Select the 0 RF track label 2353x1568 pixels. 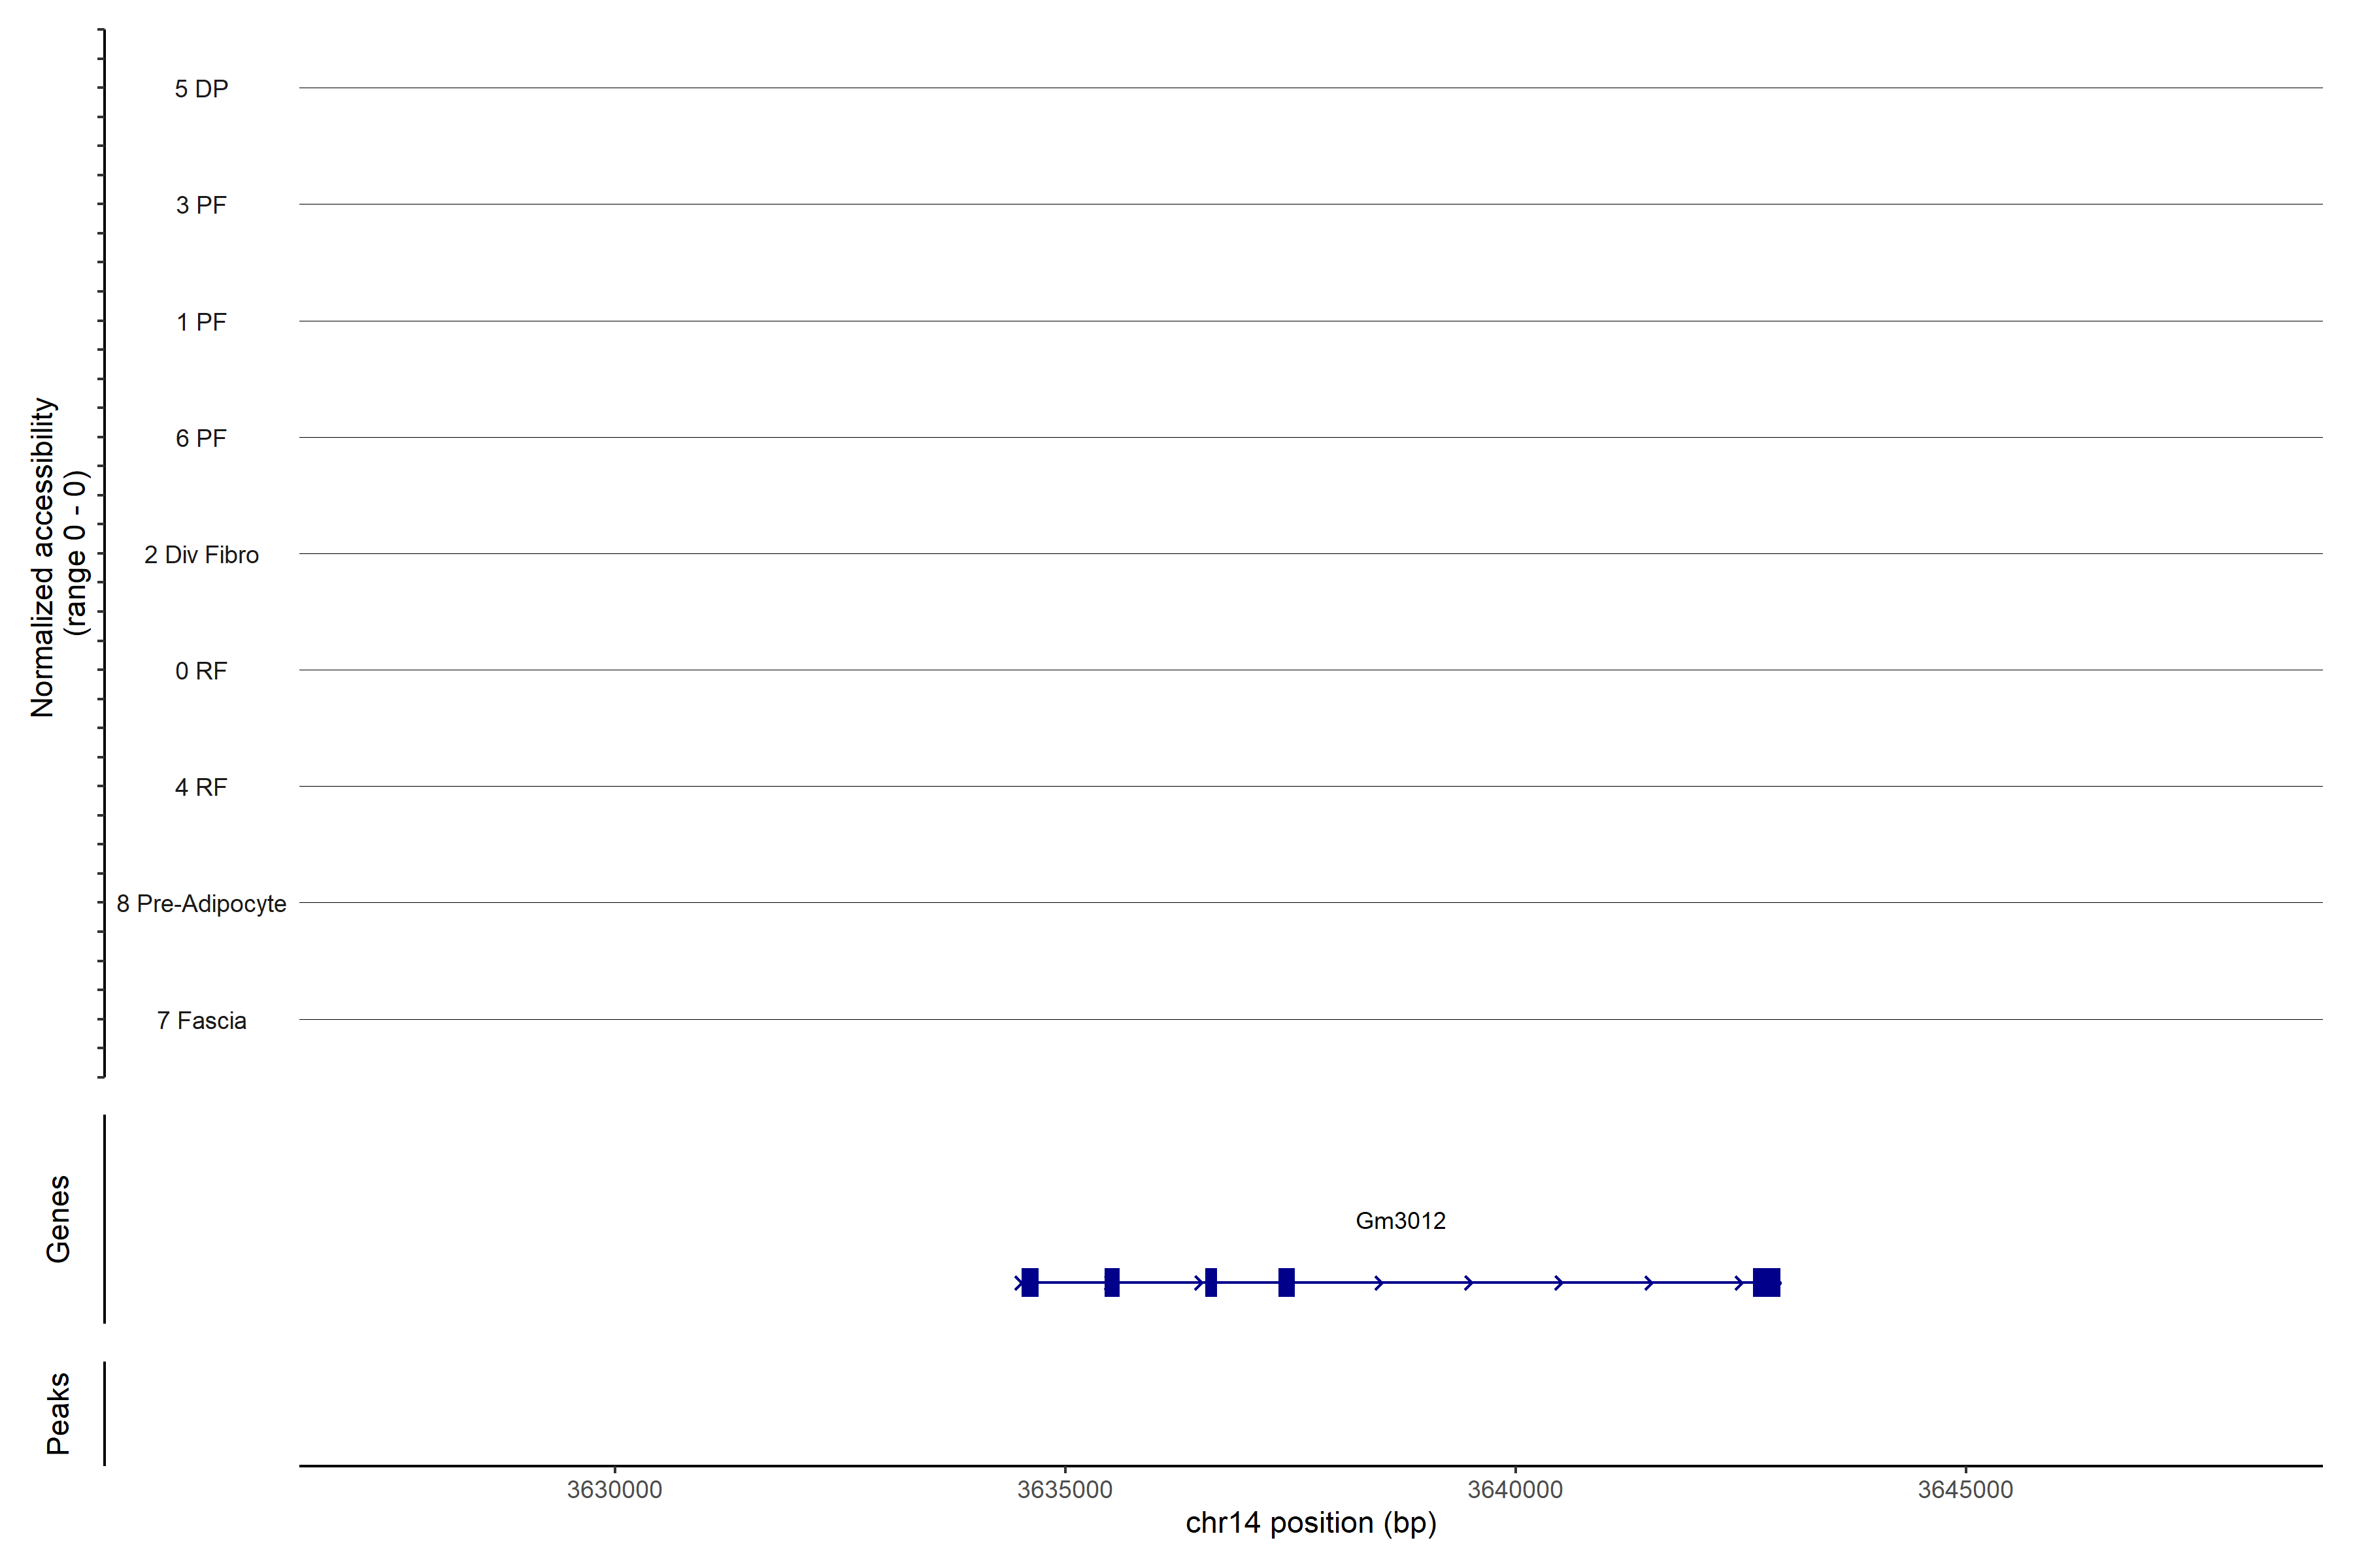(x=201, y=671)
